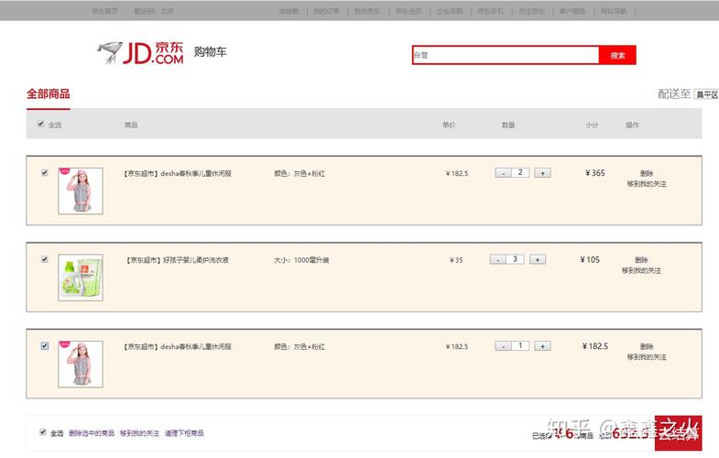Screen dimensions: 719x458
Task: Increase quantity of the ¥182.5 subtotal desha item
Action: [x=542, y=346]
